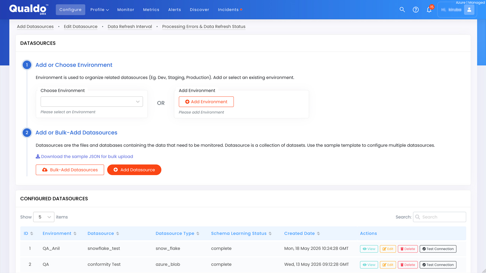
Task: Sort by Environment column arrows
Action: click(x=75, y=234)
